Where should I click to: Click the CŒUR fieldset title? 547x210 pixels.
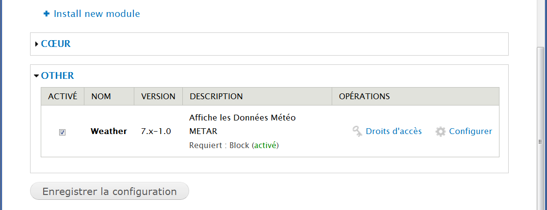tap(56, 44)
